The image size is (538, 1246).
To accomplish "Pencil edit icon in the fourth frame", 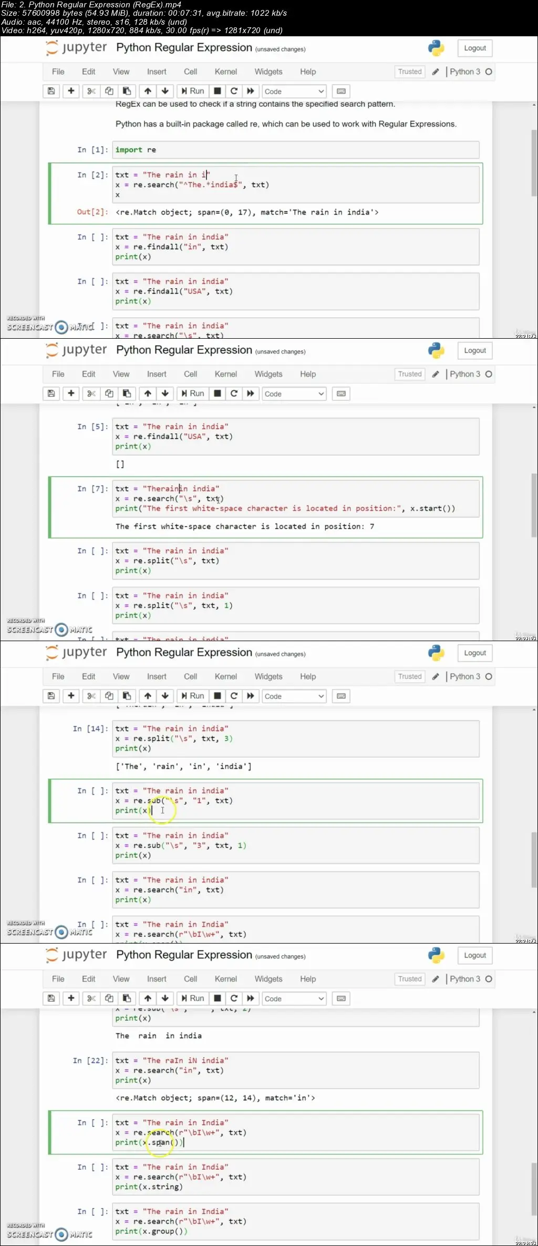I will [x=436, y=979].
